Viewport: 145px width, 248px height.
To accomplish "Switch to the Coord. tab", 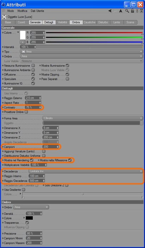I will (22, 22).
